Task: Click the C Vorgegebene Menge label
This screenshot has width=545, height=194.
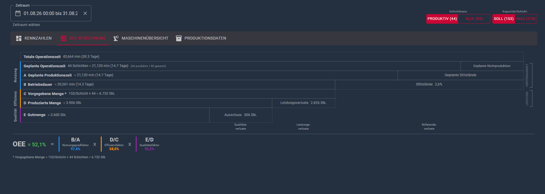Action: (x=45, y=94)
